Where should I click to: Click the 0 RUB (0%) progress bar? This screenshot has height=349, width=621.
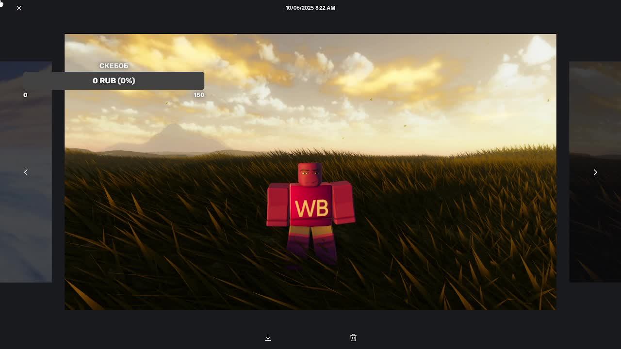click(114, 80)
